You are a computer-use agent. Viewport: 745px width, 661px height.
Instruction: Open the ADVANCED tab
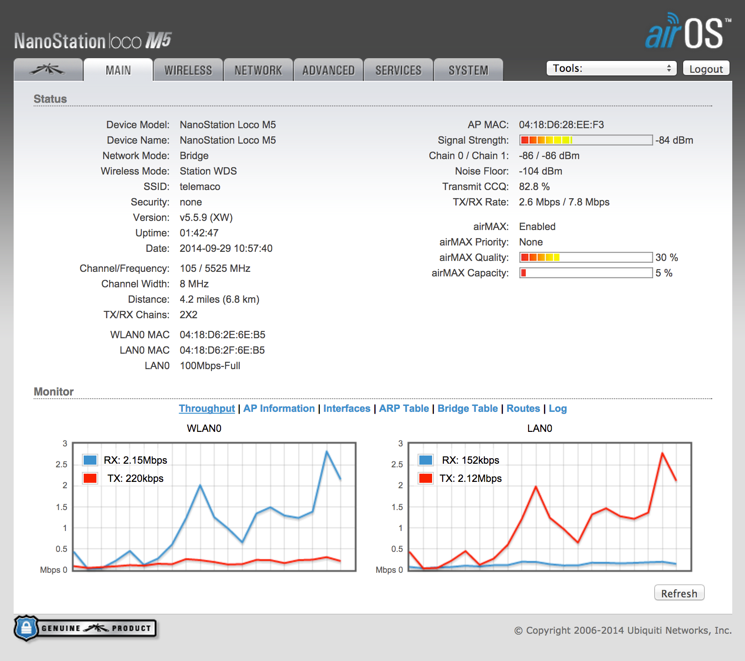click(328, 70)
